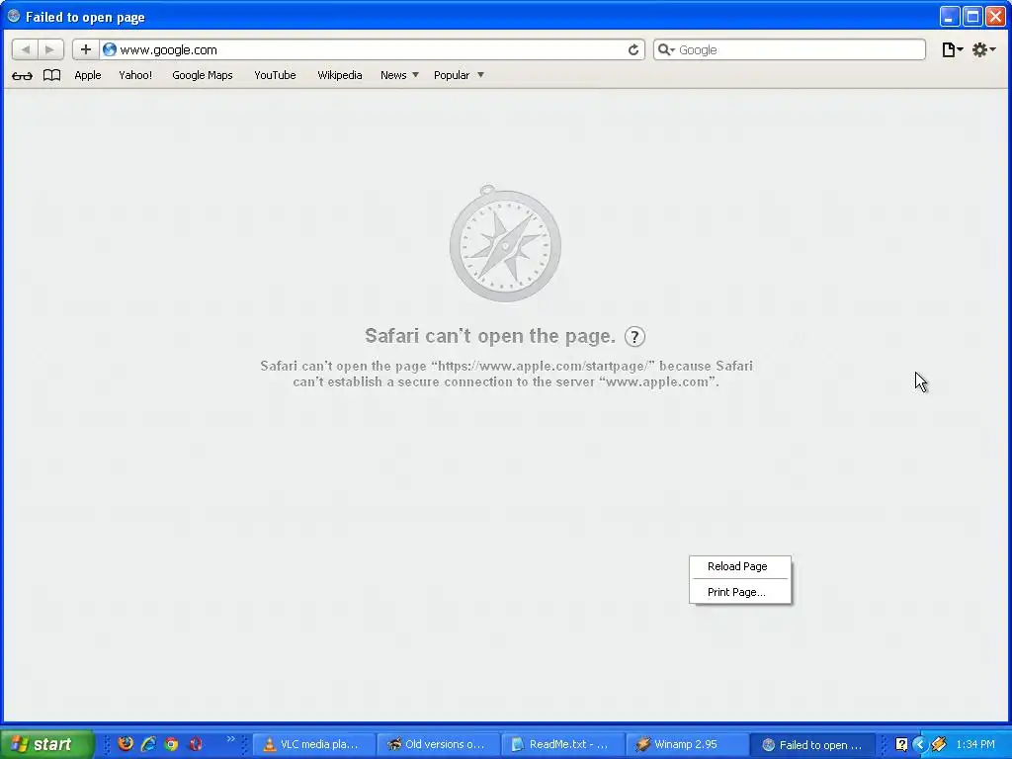
Task: Close the Safari window
Action: click(x=995, y=17)
